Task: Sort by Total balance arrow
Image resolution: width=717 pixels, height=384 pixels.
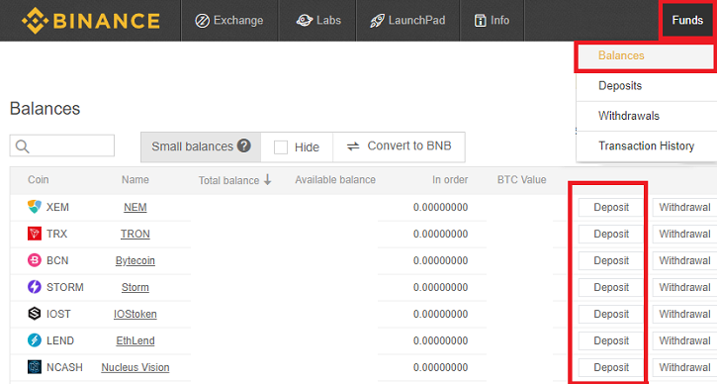Action: pyautogui.click(x=267, y=180)
